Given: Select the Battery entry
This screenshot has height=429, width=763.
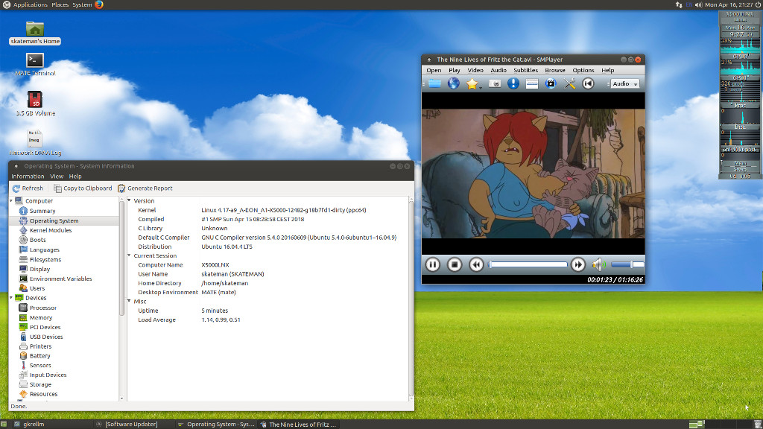Looking at the screenshot, I should click(40, 356).
